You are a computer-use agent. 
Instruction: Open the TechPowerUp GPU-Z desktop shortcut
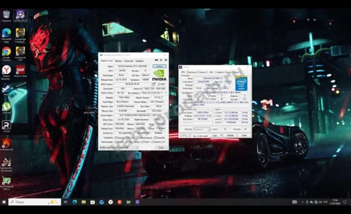[x=6, y=184]
